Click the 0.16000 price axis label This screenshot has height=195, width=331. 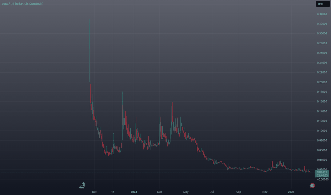322,101
